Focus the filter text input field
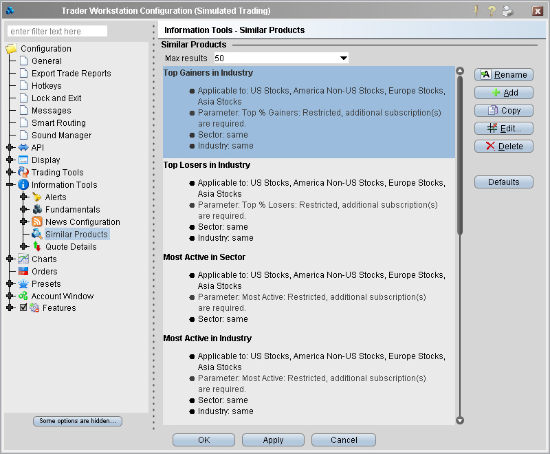The image size is (550, 454). coord(57,31)
